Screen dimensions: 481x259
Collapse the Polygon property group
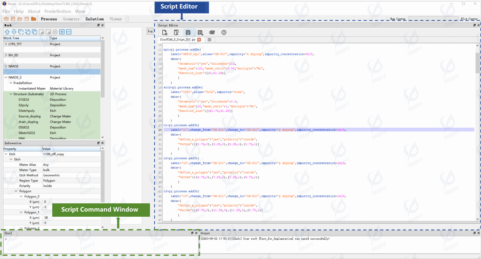click(x=16, y=191)
